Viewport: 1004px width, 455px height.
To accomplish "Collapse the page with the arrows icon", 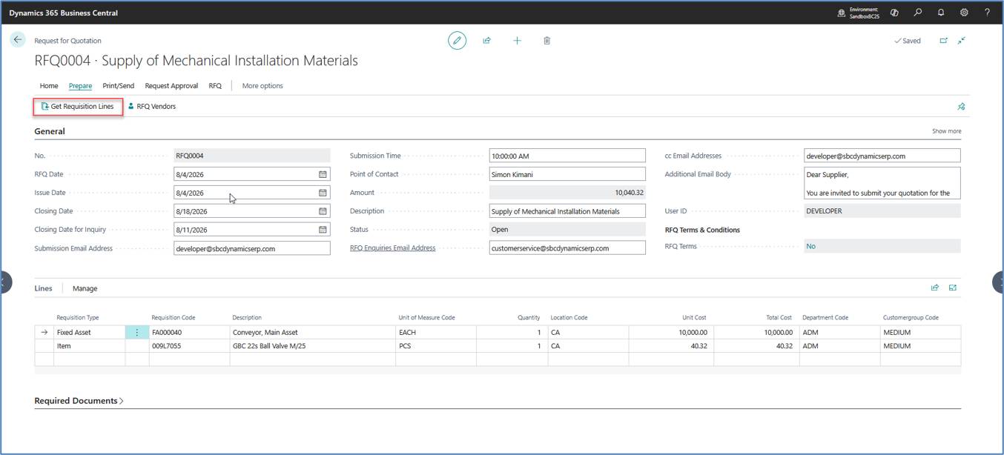I will coord(962,41).
